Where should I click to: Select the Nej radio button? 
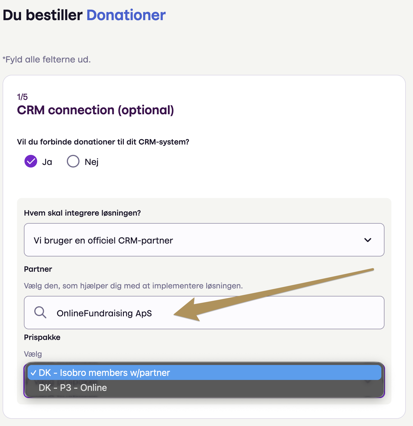pos(73,161)
